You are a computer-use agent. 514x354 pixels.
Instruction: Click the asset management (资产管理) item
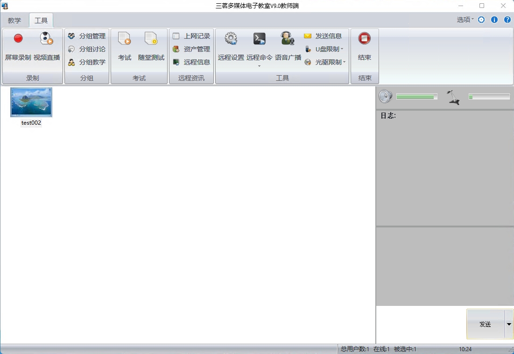click(192, 49)
